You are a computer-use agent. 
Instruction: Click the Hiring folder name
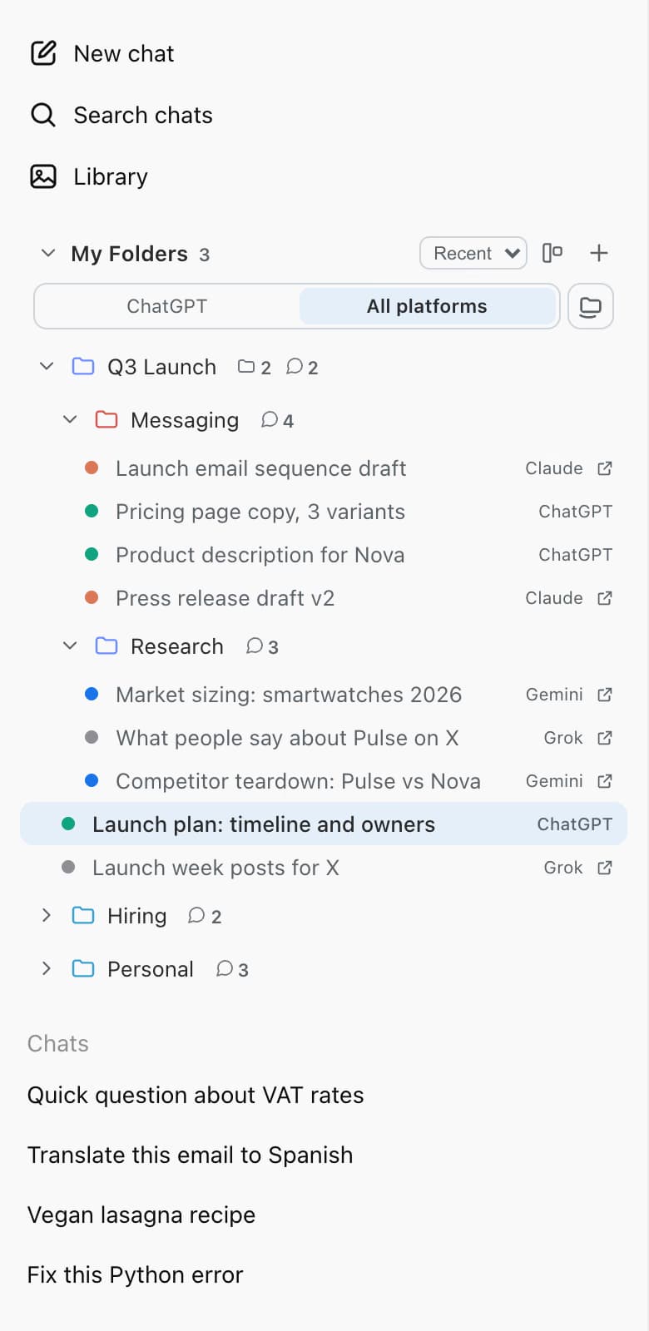pyautogui.click(x=136, y=915)
